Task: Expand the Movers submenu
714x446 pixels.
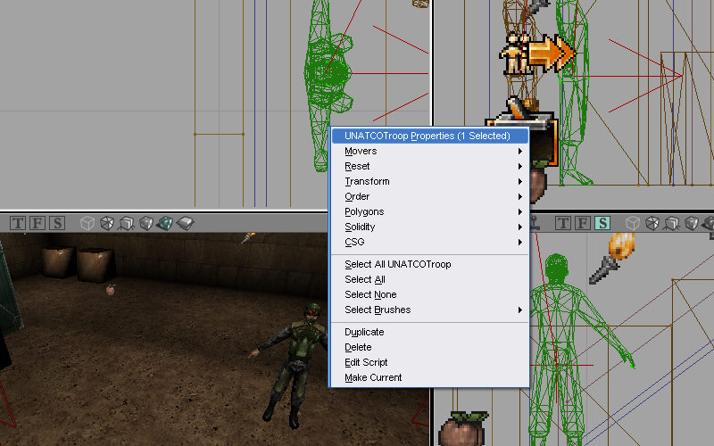Action: point(430,151)
